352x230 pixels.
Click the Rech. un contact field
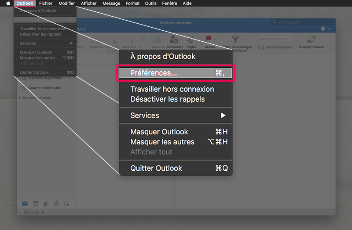pos(275,39)
